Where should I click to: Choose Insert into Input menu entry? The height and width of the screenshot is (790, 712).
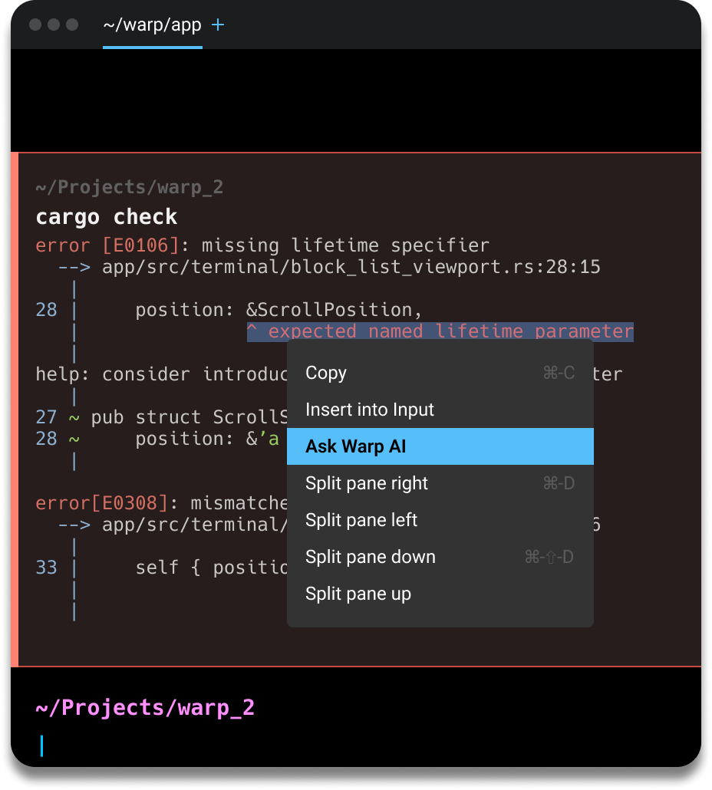click(x=440, y=410)
